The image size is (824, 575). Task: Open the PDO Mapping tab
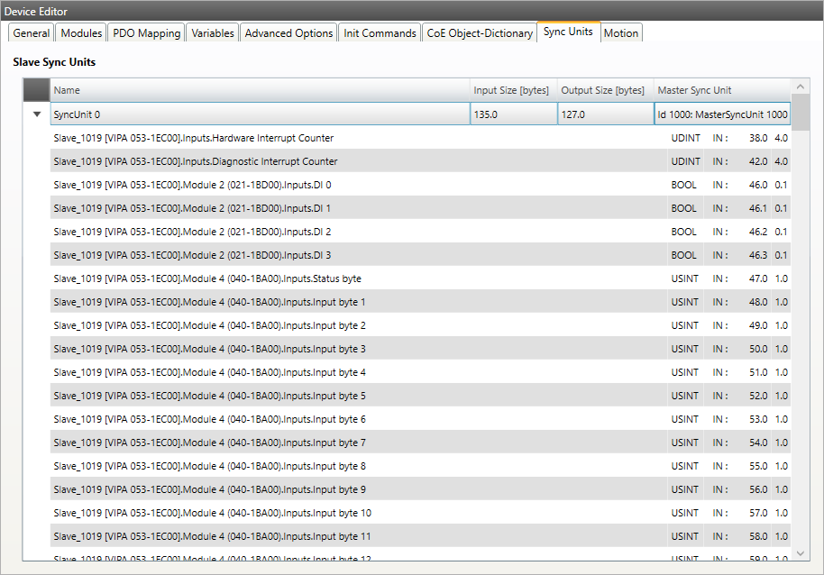[146, 33]
